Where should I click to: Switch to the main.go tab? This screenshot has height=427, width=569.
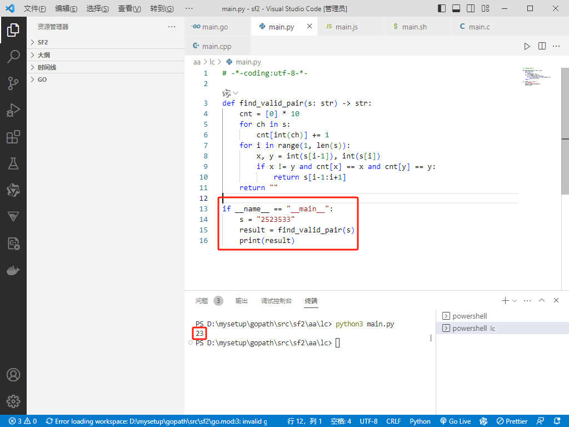218,27
